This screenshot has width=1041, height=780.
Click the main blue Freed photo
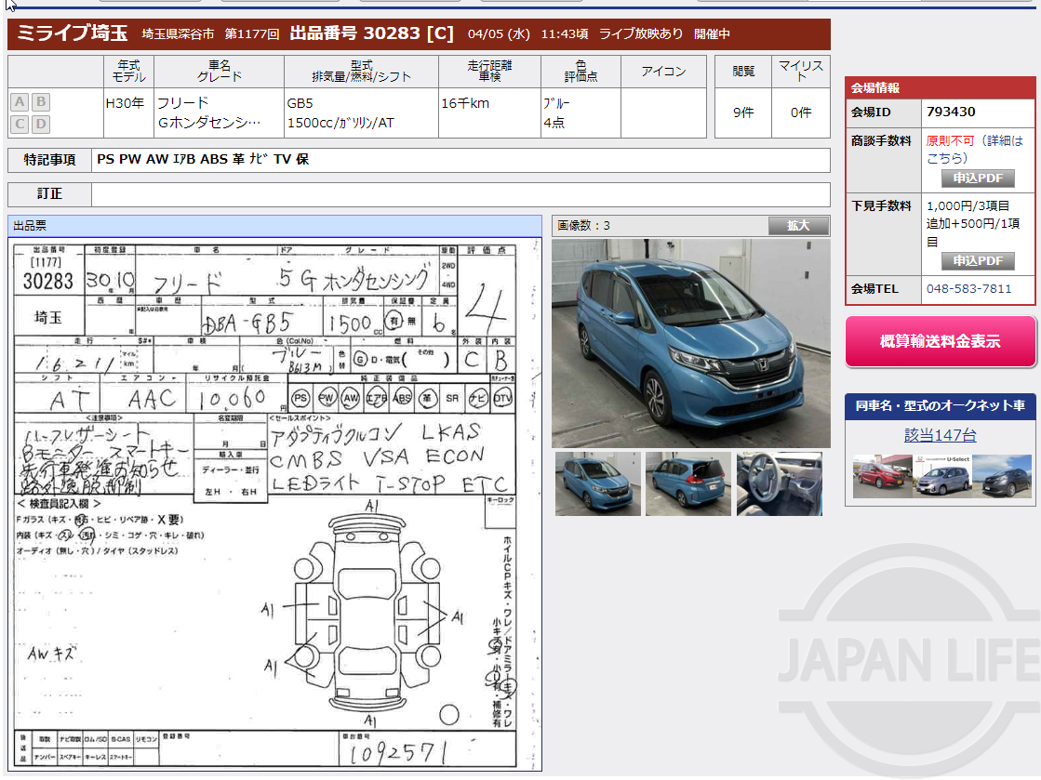[688, 341]
